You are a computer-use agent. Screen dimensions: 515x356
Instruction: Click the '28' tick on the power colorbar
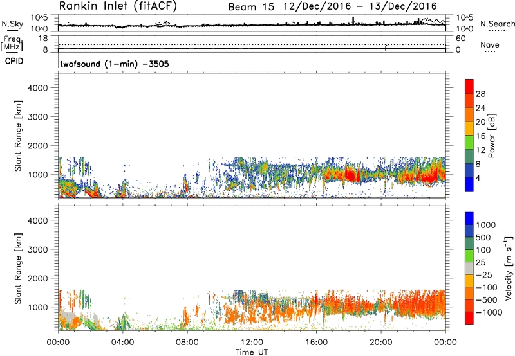(x=480, y=94)
